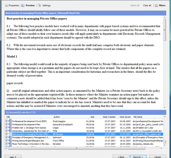Screen dimensions: 171x158
Task: Click the Settings icon in the toolbar
Action: [x=39, y=6]
